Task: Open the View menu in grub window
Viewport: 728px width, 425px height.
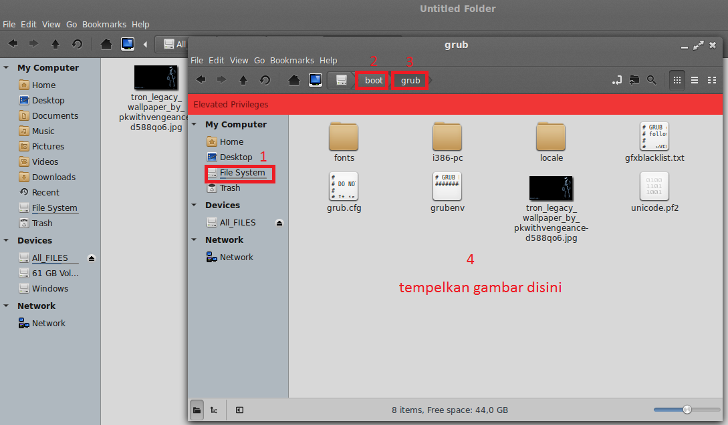Action: (239, 60)
